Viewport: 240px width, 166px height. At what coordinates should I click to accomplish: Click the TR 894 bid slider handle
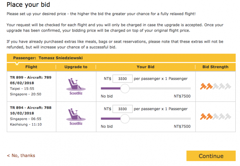click(x=125, y=119)
